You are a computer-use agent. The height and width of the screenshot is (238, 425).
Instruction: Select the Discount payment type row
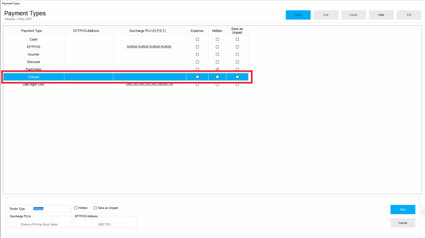pos(126,62)
